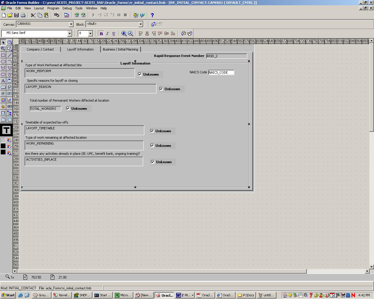This screenshot has width=374, height=299.
Task: Open the MS Sans Serif font dropdown
Action: pos(70,34)
